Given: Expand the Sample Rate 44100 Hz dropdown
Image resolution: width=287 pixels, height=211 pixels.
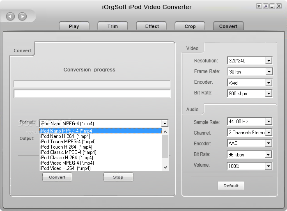Looking at the screenshot, I should 269,122.
